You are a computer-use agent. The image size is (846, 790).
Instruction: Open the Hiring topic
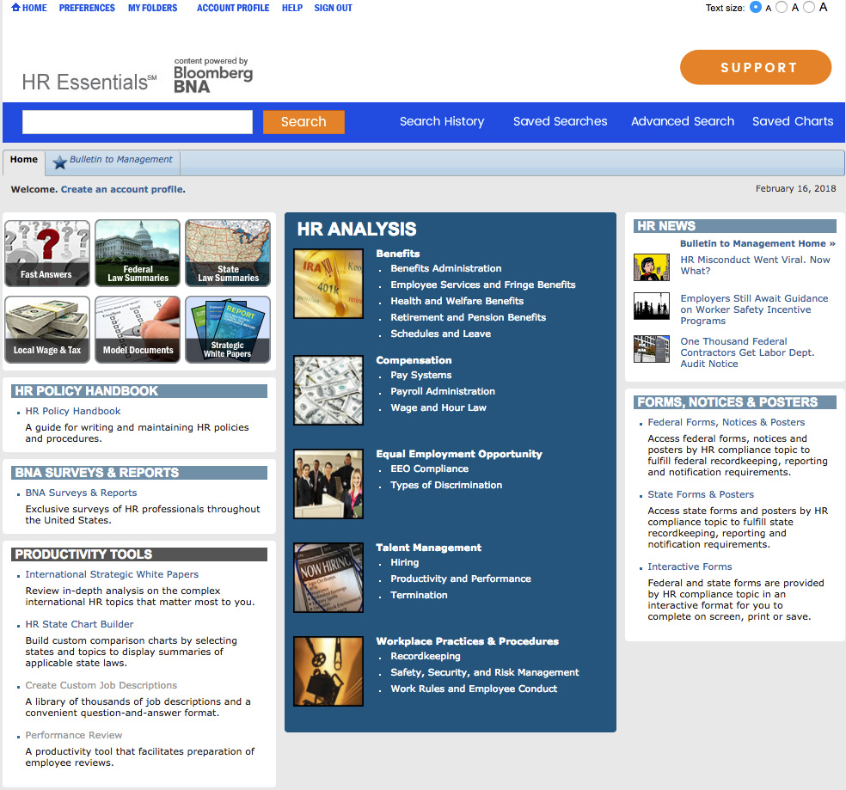[405, 562]
